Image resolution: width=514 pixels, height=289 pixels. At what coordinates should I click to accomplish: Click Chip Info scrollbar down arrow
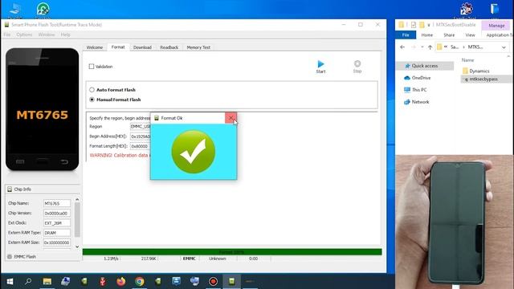77,246
